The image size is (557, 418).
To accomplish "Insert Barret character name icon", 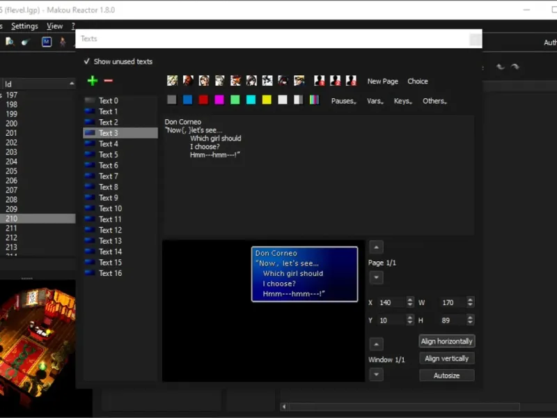I will 188,81.
